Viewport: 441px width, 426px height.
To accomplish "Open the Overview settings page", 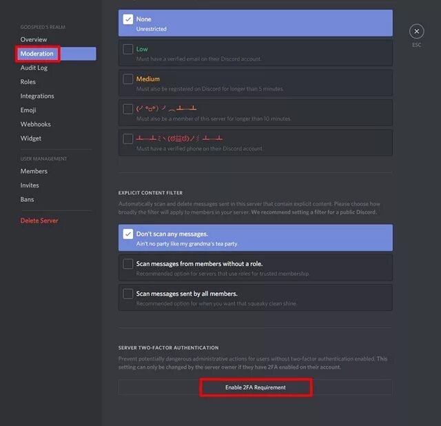I will [34, 39].
